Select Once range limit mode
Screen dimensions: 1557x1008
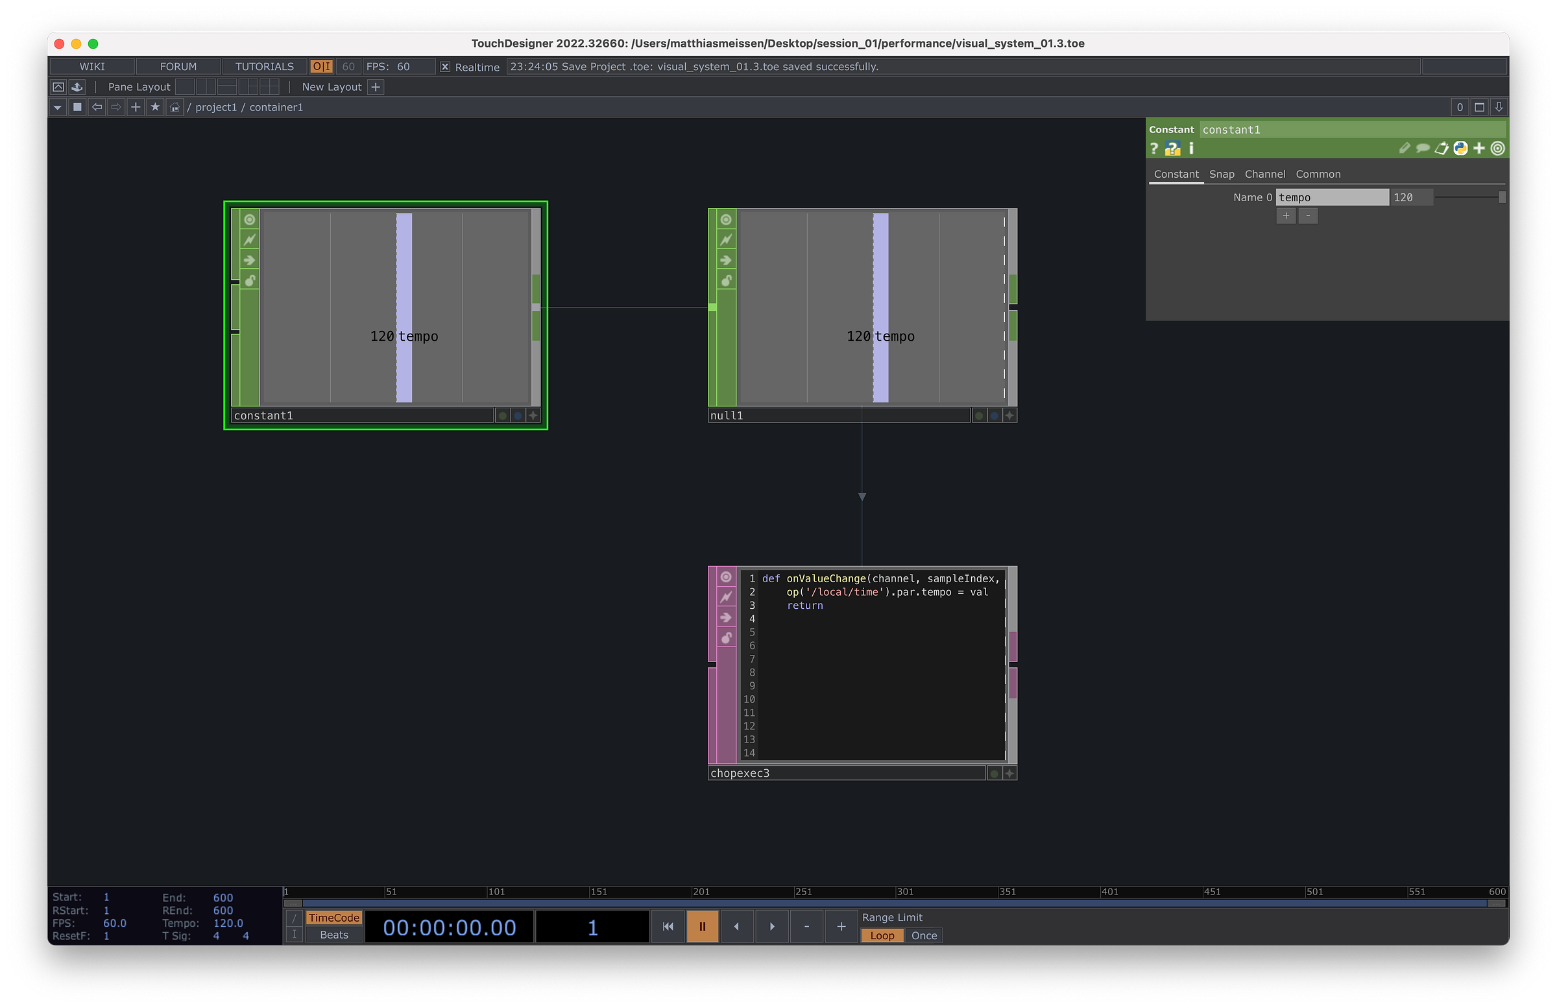[x=924, y=936]
